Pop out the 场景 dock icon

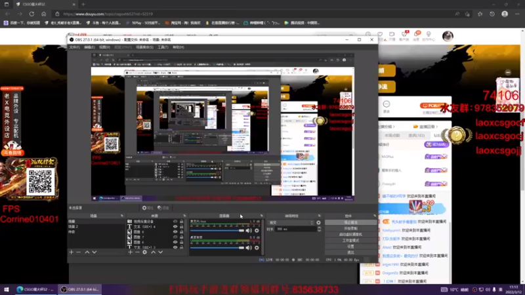tap(122, 216)
